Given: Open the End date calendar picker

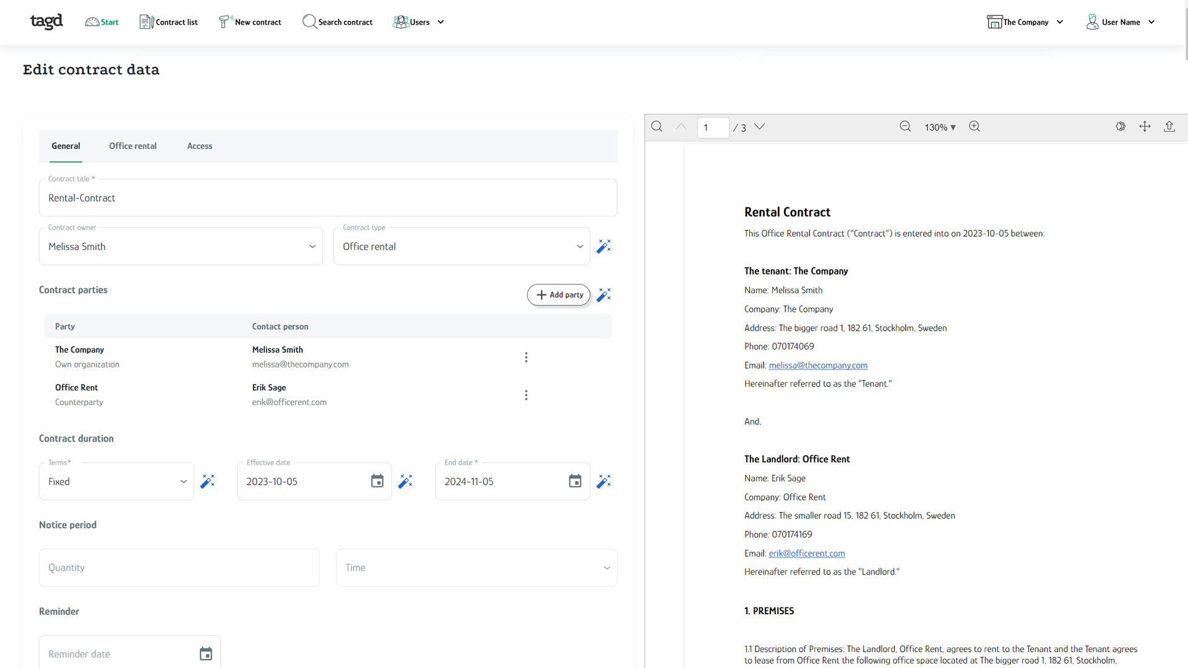Looking at the screenshot, I should [x=575, y=481].
